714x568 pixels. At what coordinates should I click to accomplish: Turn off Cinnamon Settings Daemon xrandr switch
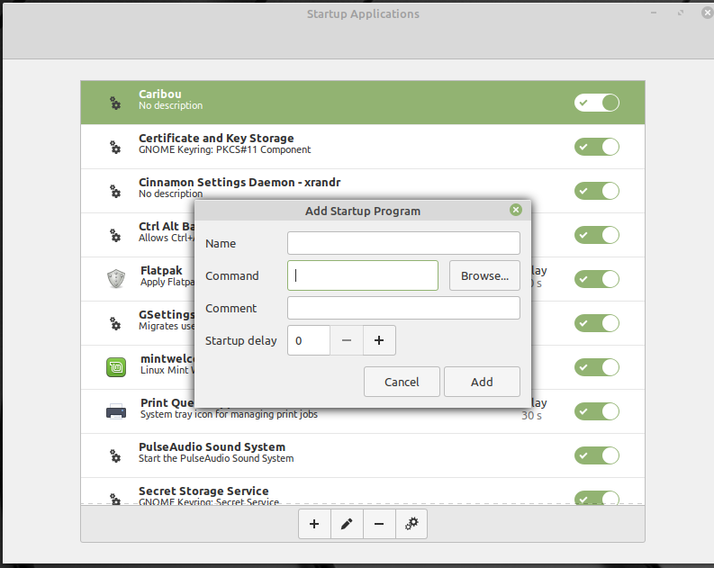(597, 191)
